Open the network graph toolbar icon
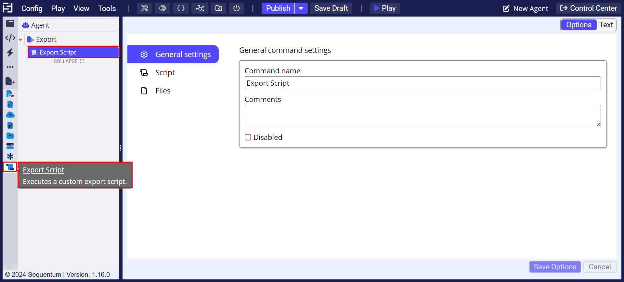Screen dimensions: 624x282 [200, 8]
